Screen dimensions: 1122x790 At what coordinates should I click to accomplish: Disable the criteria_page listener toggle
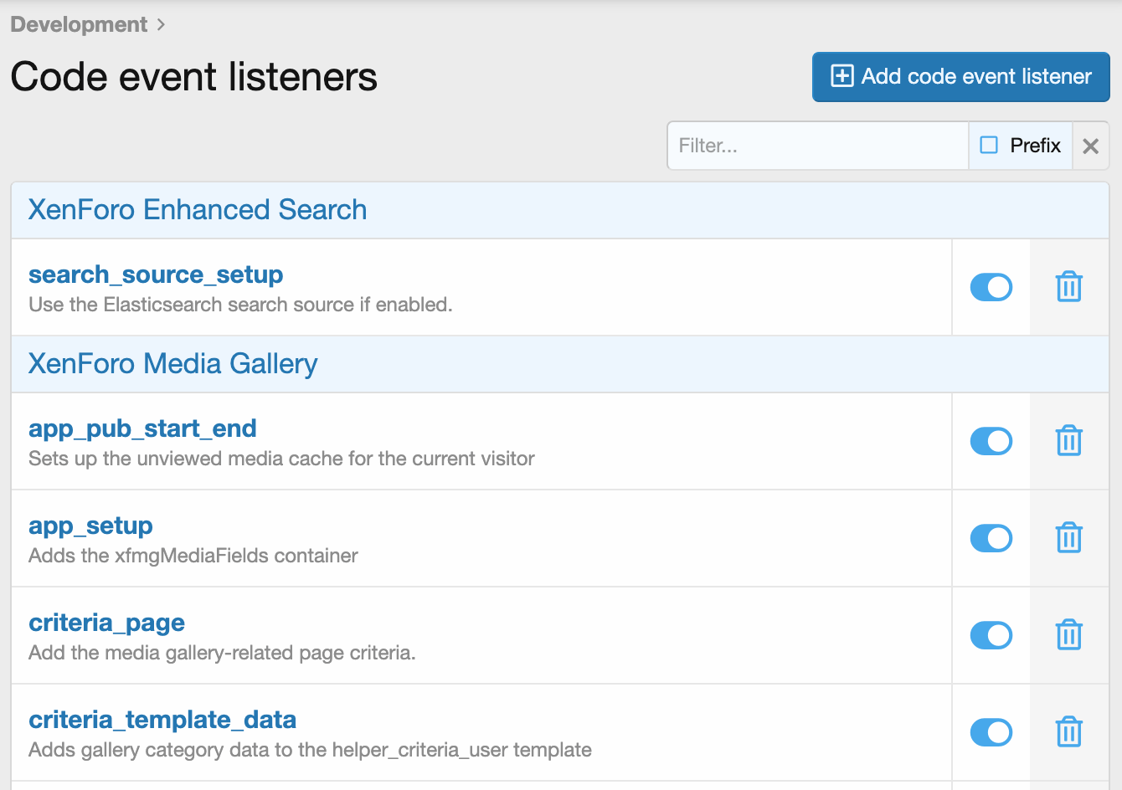click(991, 635)
